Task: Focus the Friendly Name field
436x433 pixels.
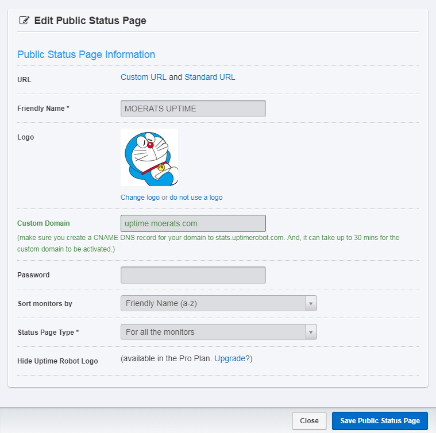Action: pos(193,109)
